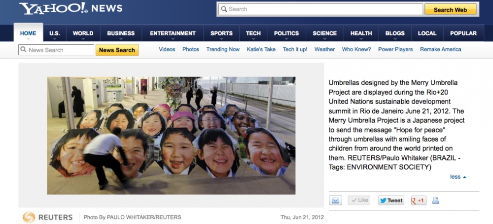Like the photo on Facebook
The height and width of the screenshot is (224, 493).
click(359, 200)
